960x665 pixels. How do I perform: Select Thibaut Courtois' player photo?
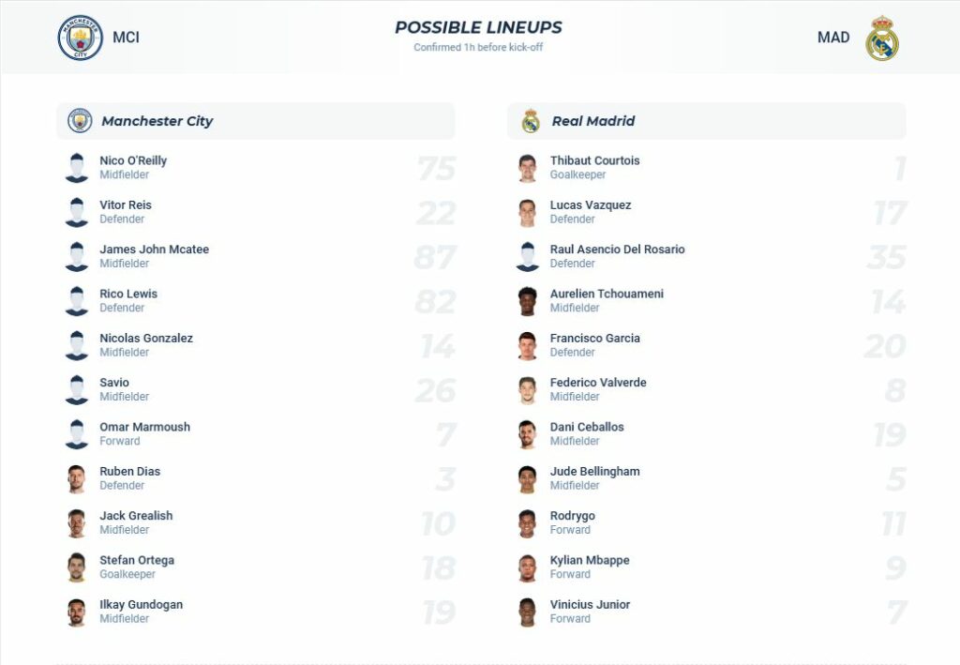527,167
